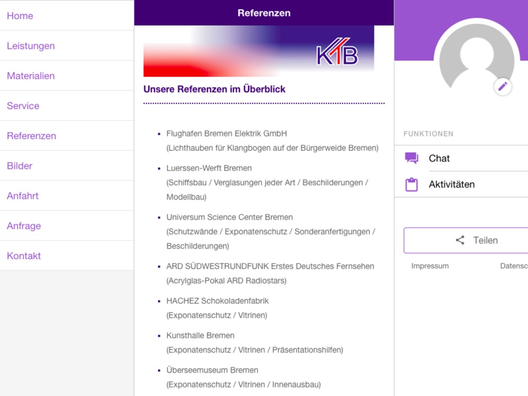528x396 pixels.
Task: Select Flughafen Bremen Elektrik GmbH entry
Action: 227,134
